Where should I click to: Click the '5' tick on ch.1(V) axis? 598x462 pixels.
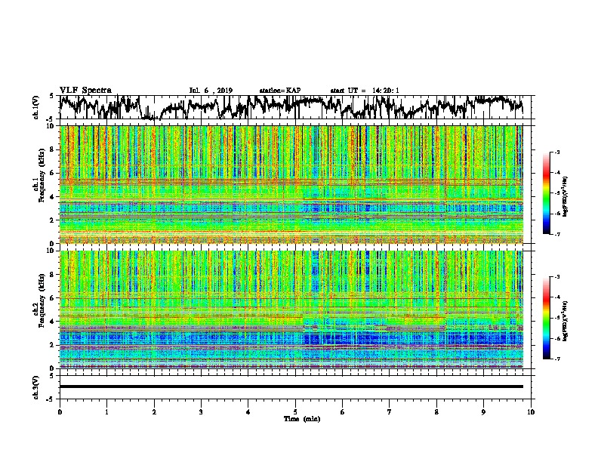51,96
